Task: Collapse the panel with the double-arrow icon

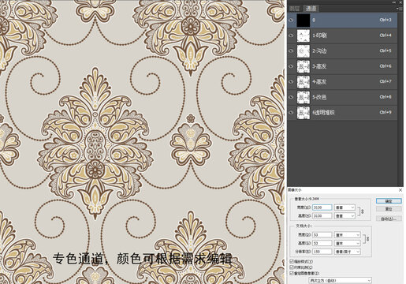Action: [395, 2]
